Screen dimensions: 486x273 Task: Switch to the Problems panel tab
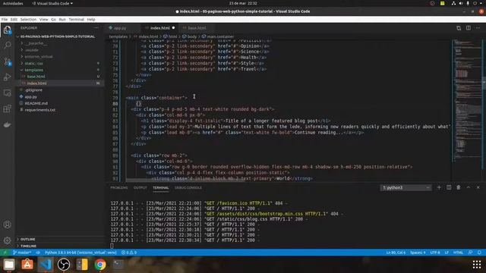[x=119, y=187]
